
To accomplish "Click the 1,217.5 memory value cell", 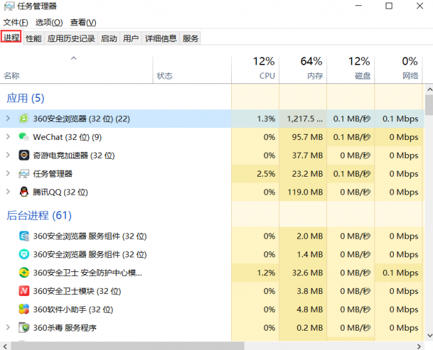I will [x=303, y=119].
